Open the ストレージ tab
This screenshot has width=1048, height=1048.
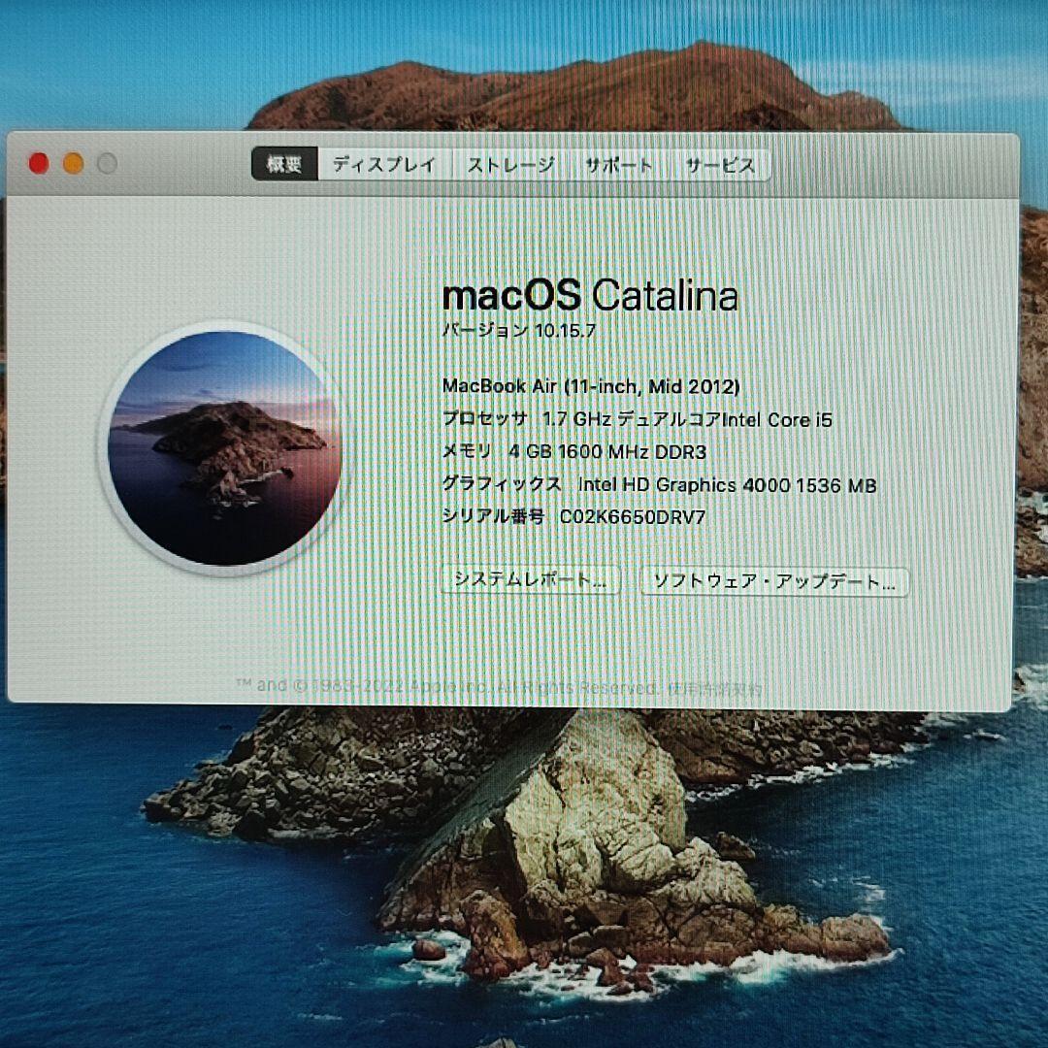512,165
